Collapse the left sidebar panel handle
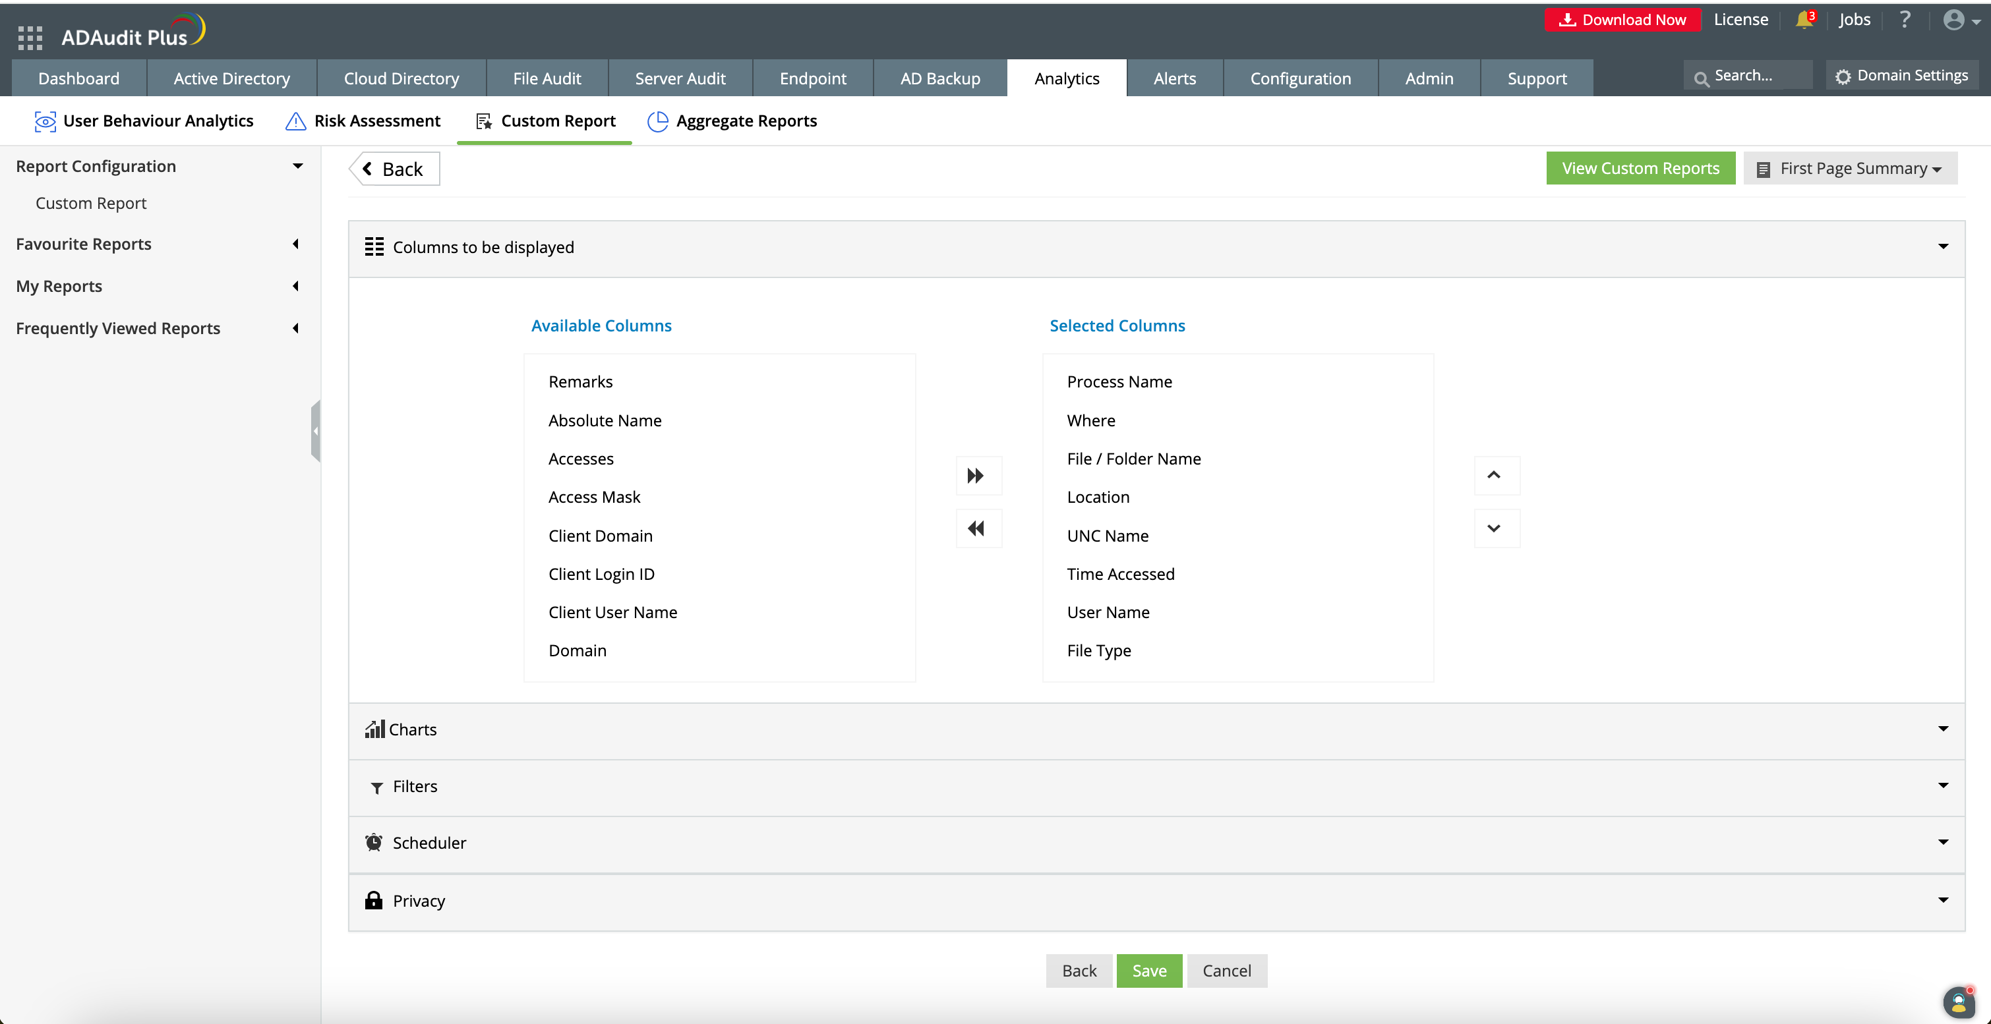 click(315, 431)
